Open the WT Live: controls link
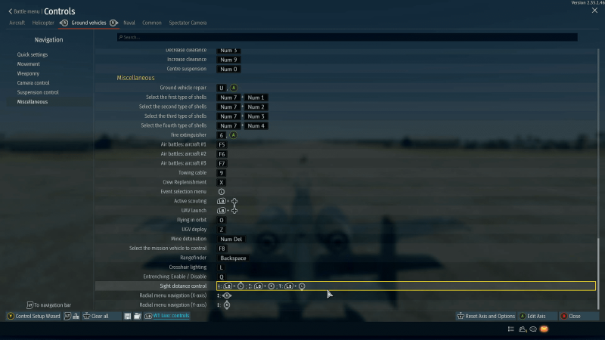The width and height of the screenshot is (605, 340). tap(171, 316)
